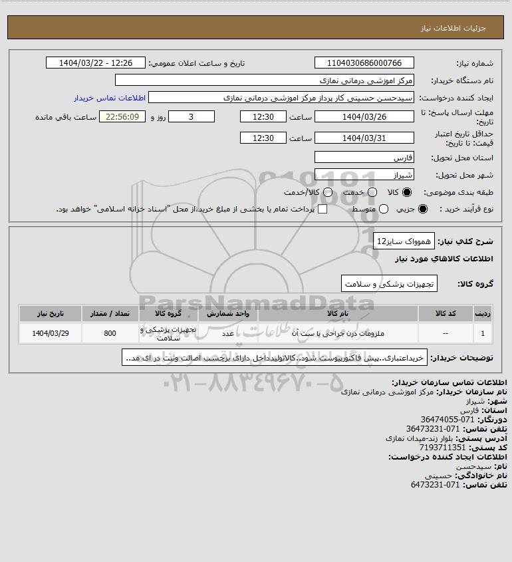Click the buyer notes field خریداعتباری
The height and width of the screenshot is (562, 512).
coord(275,358)
